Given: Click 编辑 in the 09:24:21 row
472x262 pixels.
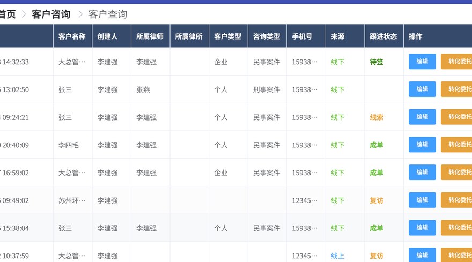Looking at the screenshot, I should [422, 117].
